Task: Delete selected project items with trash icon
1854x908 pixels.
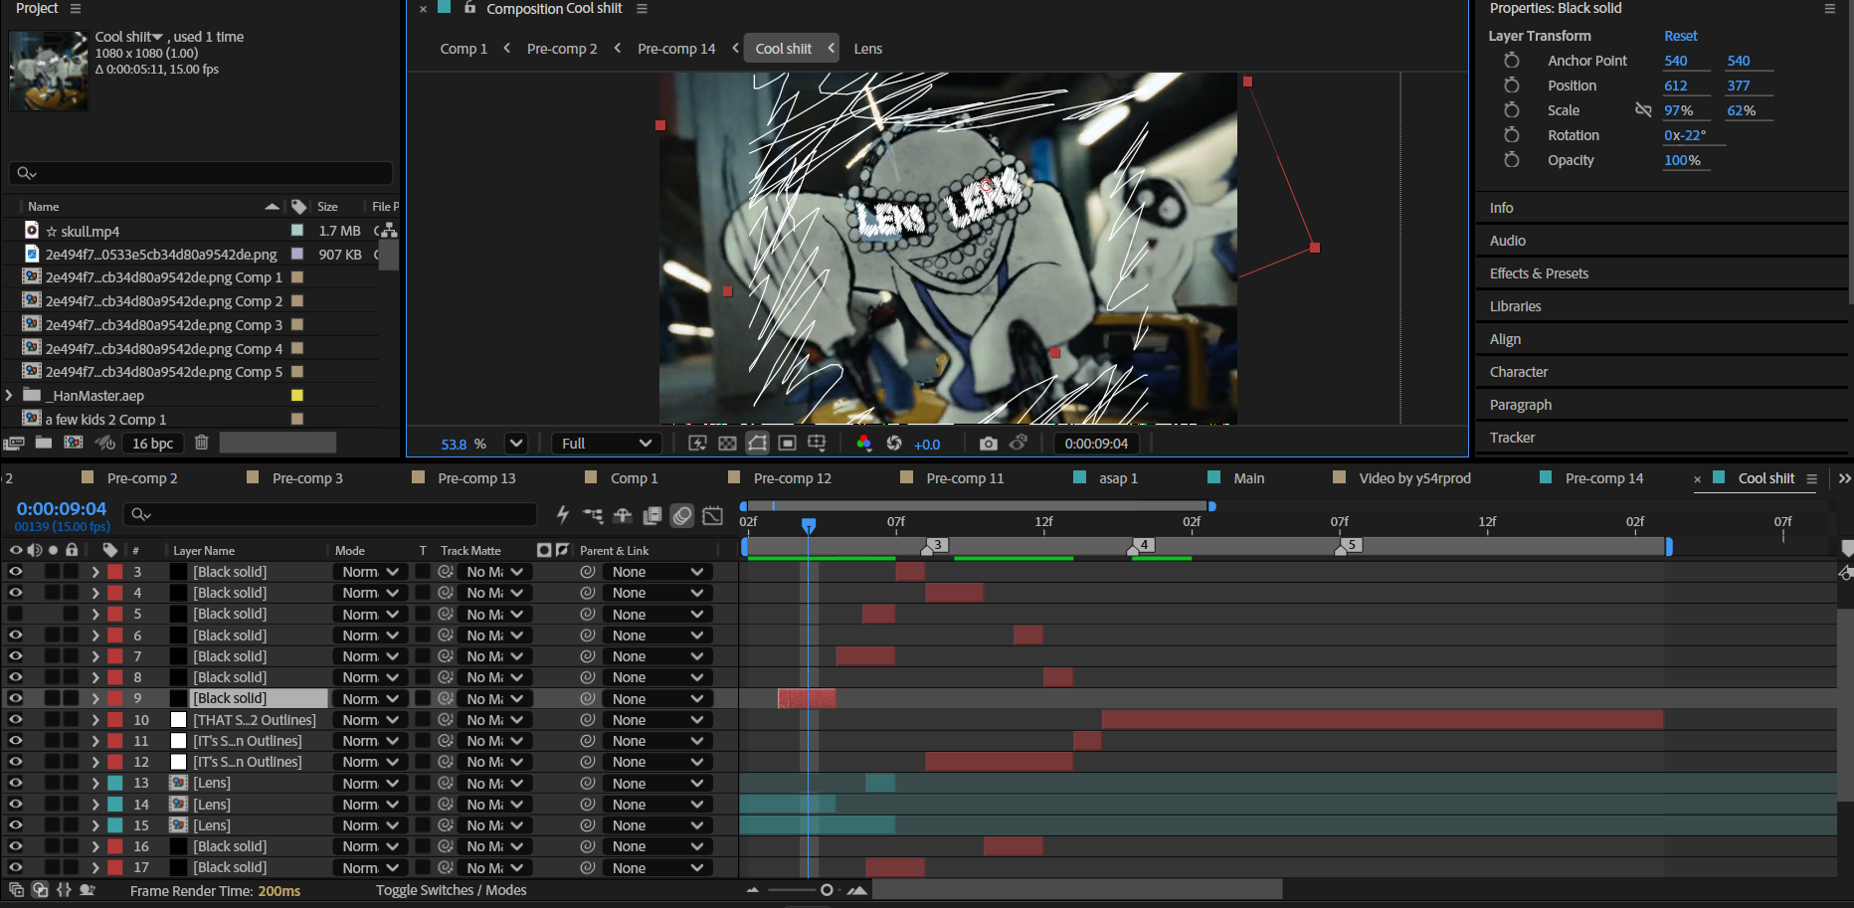Action: pyautogui.click(x=201, y=443)
